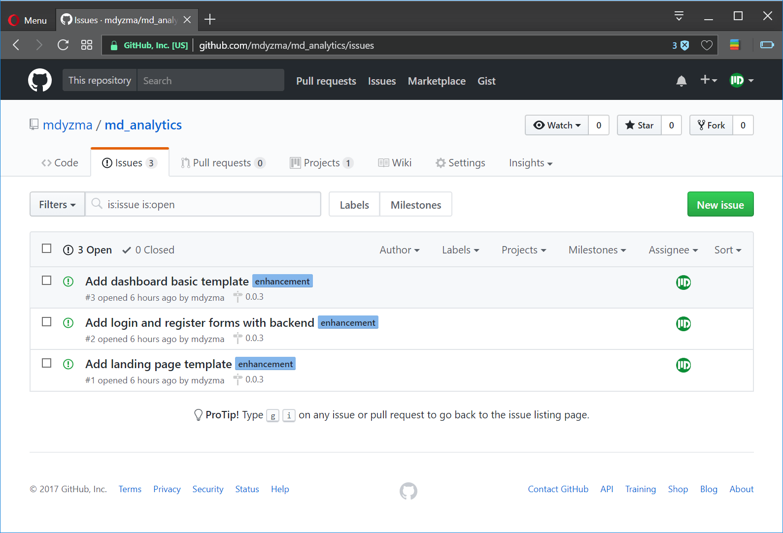Click assignee avatar on landing page issue row
Image resolution: width=783 pixels, height=533 pixels.
[x=683, y=365]
